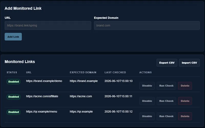
Task: Click Enabled badge of acme.com/affiliate row
Action: tap(14, 97)
